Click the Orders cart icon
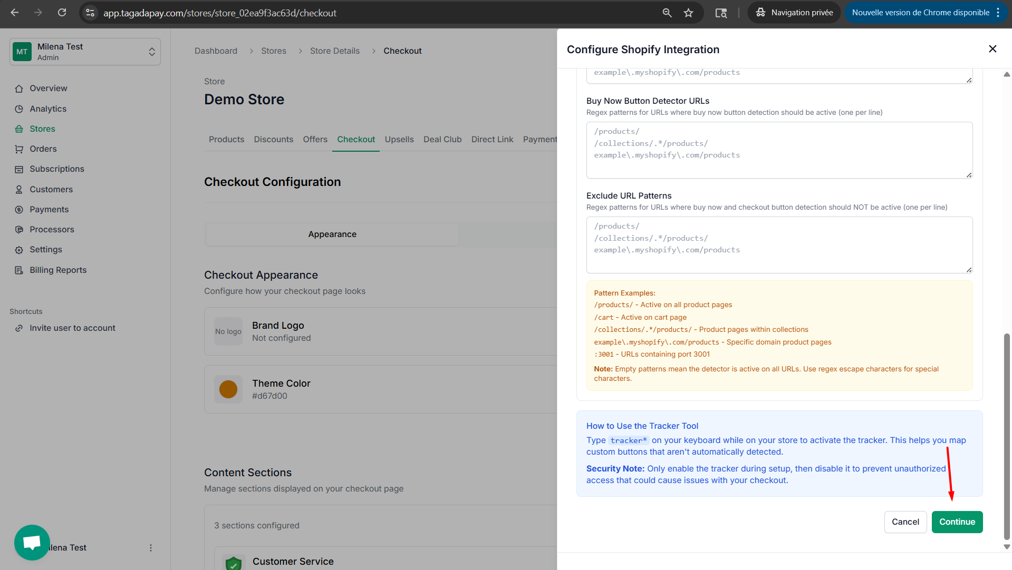The height and width of the screenshot is (570, 1012). pos(19,149)
